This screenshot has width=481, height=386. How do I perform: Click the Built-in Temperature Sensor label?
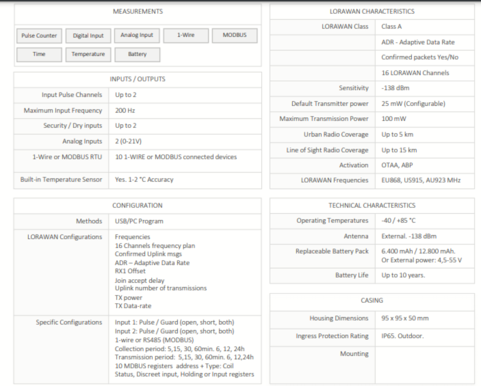point(61,180)
